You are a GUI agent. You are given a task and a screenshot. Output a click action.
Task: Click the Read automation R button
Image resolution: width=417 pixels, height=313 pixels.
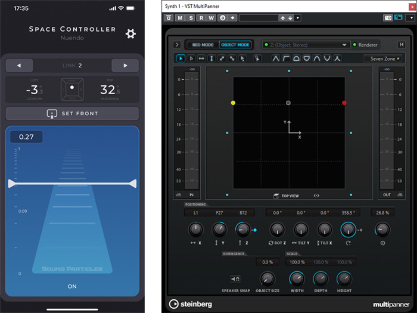click(x=201, y=18)
